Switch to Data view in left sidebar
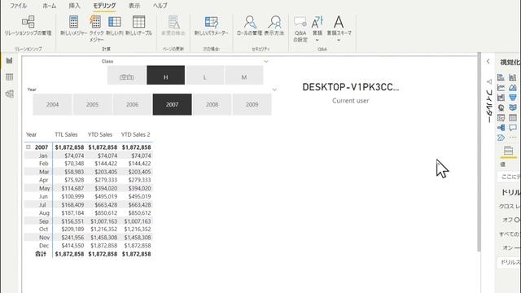This screenshot has height=293, width=521. coord(9,77)
